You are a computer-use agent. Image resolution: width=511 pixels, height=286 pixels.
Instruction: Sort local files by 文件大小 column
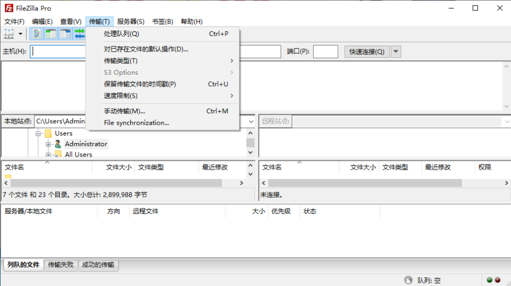[114, 167]
